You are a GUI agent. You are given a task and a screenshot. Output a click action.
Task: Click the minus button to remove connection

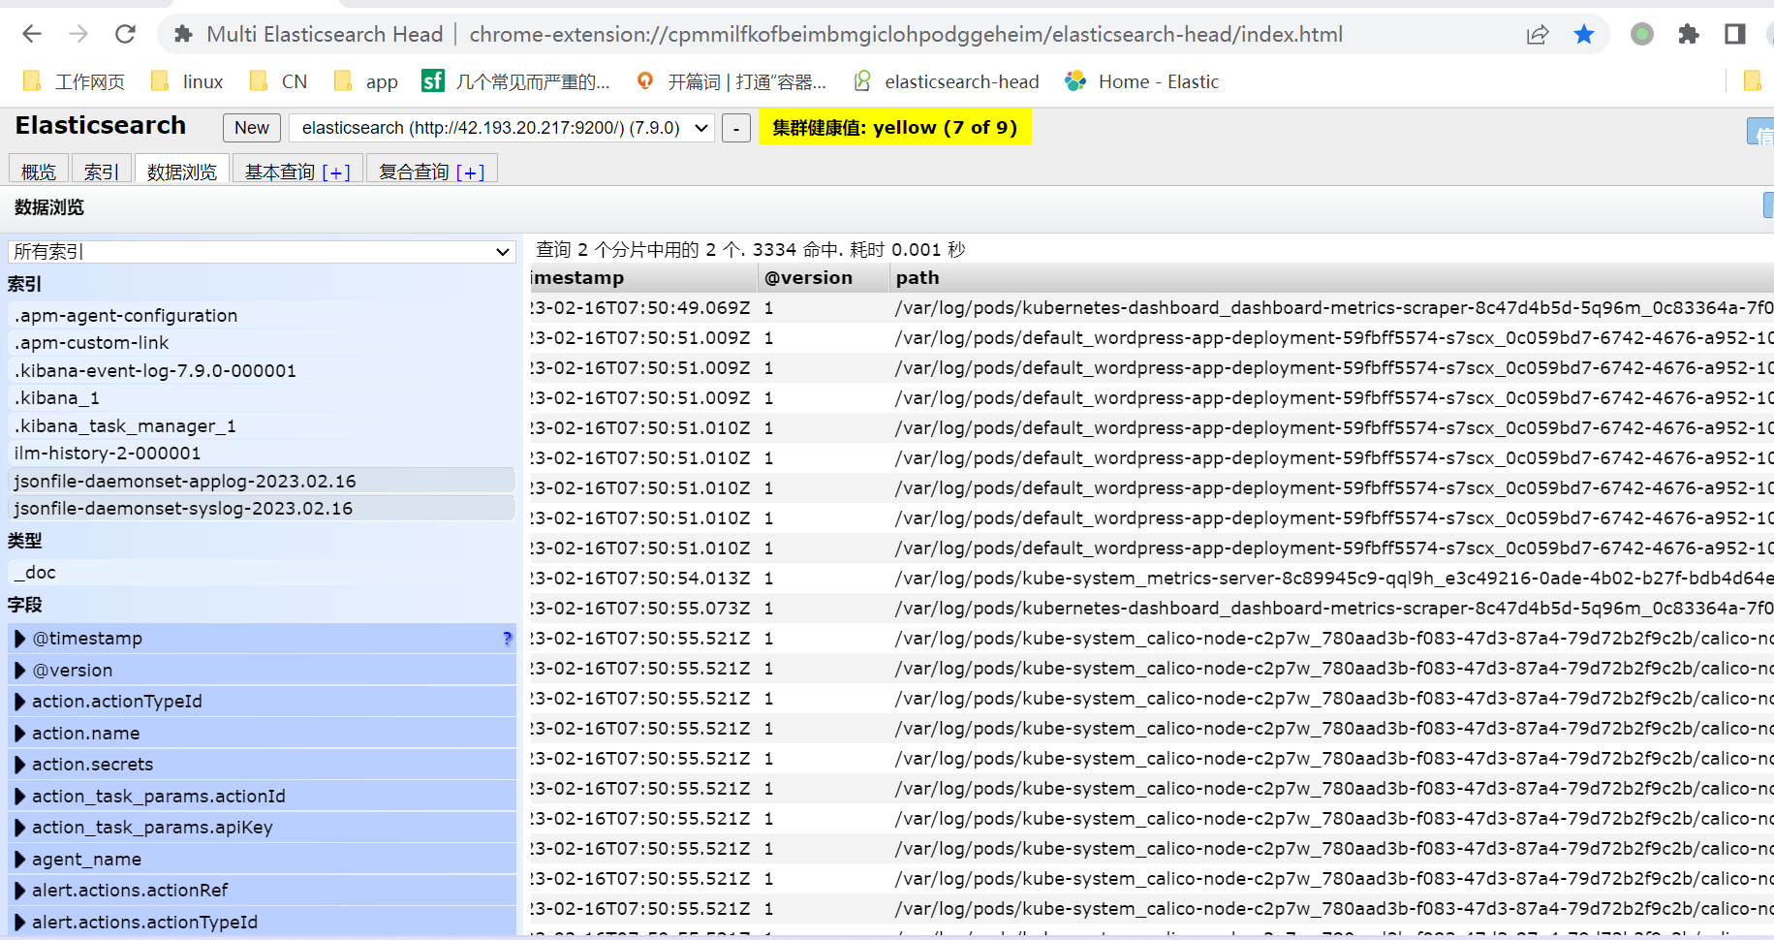point(736,128)
